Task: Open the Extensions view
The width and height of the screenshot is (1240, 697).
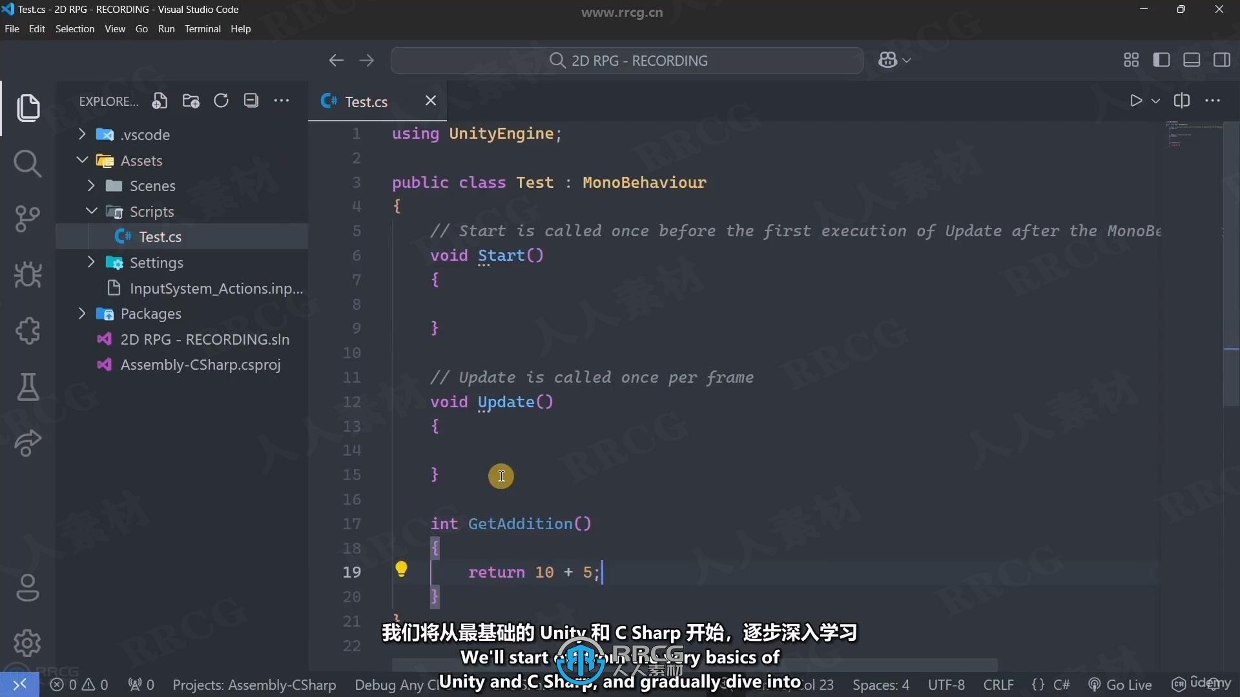Action: coord(28,331)
